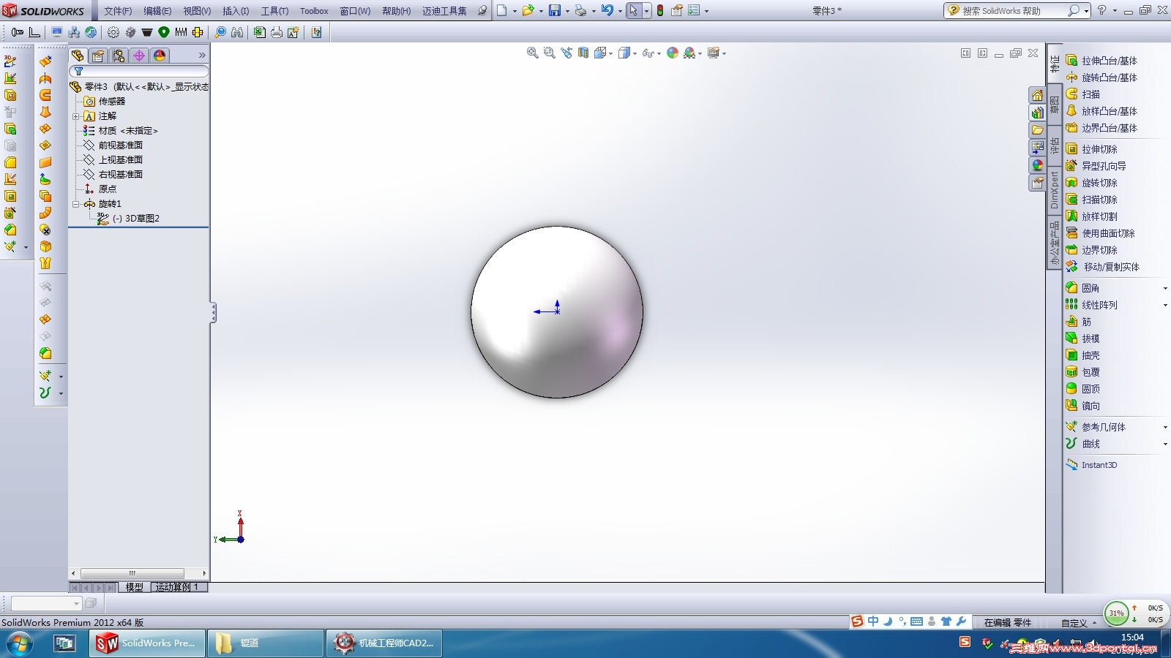Select 上视基准面 top plane in tree
The image size is (1171, 658).
point(121,160)
